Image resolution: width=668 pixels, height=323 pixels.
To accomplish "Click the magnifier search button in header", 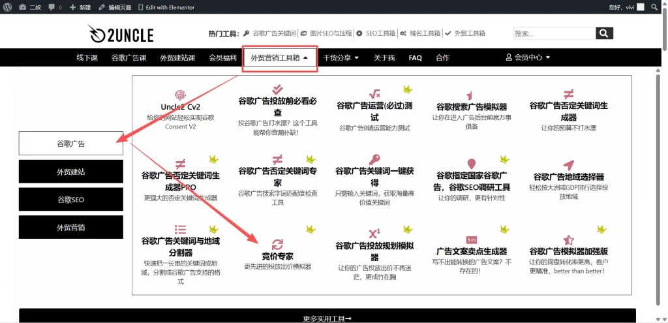I will 605,33.
